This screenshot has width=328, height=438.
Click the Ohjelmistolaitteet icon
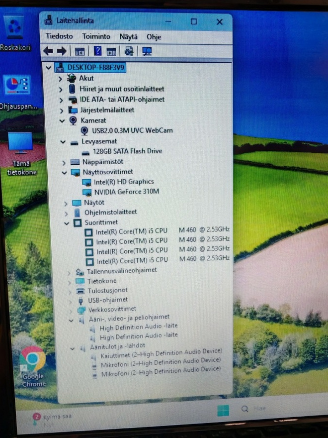coord(77,213)
